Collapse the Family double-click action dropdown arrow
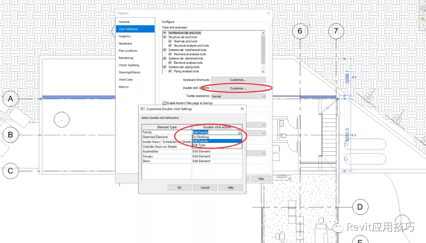Image resolution: width=426 pixels, height=243 pixels. (x=240, y=132)
